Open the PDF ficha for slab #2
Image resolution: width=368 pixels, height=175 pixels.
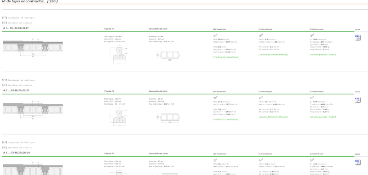358,100
